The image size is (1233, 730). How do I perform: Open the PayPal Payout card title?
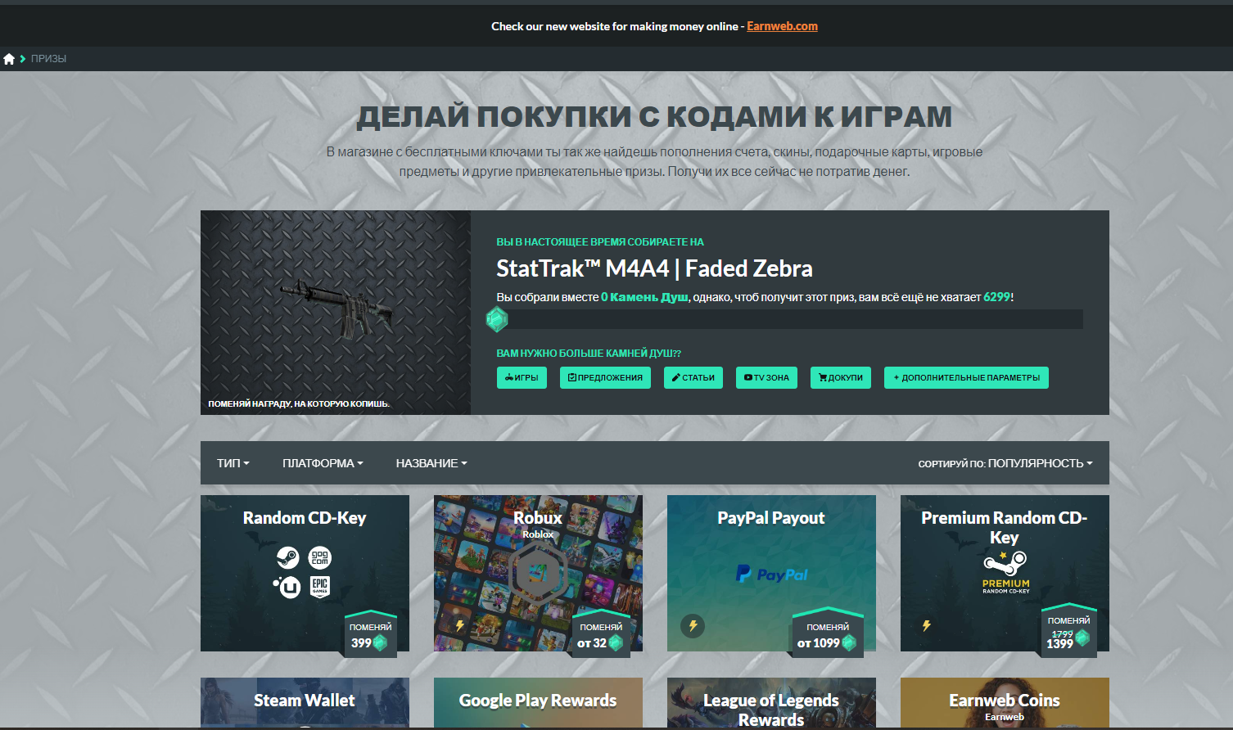pyautogui.click(x=771, y=518)
